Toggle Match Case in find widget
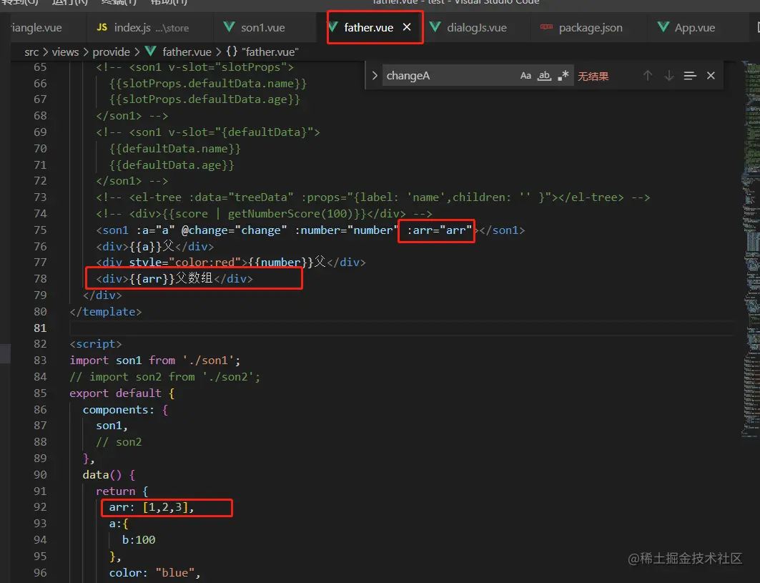Viewport: 760px width, 583px height. 525,76
